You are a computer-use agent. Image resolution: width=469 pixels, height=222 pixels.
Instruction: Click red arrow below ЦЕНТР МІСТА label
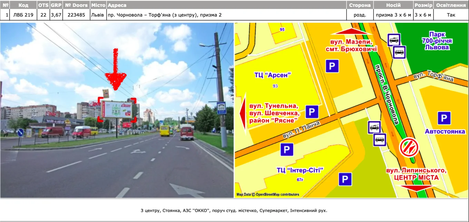[417, 188]
